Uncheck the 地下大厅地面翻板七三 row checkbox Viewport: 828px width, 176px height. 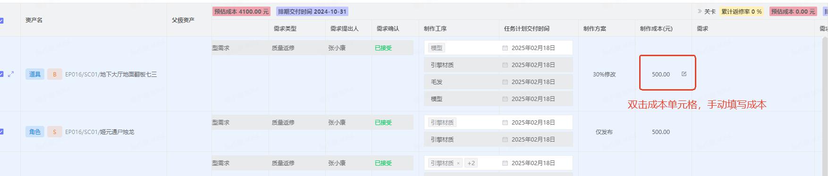(x=1, y=74)
